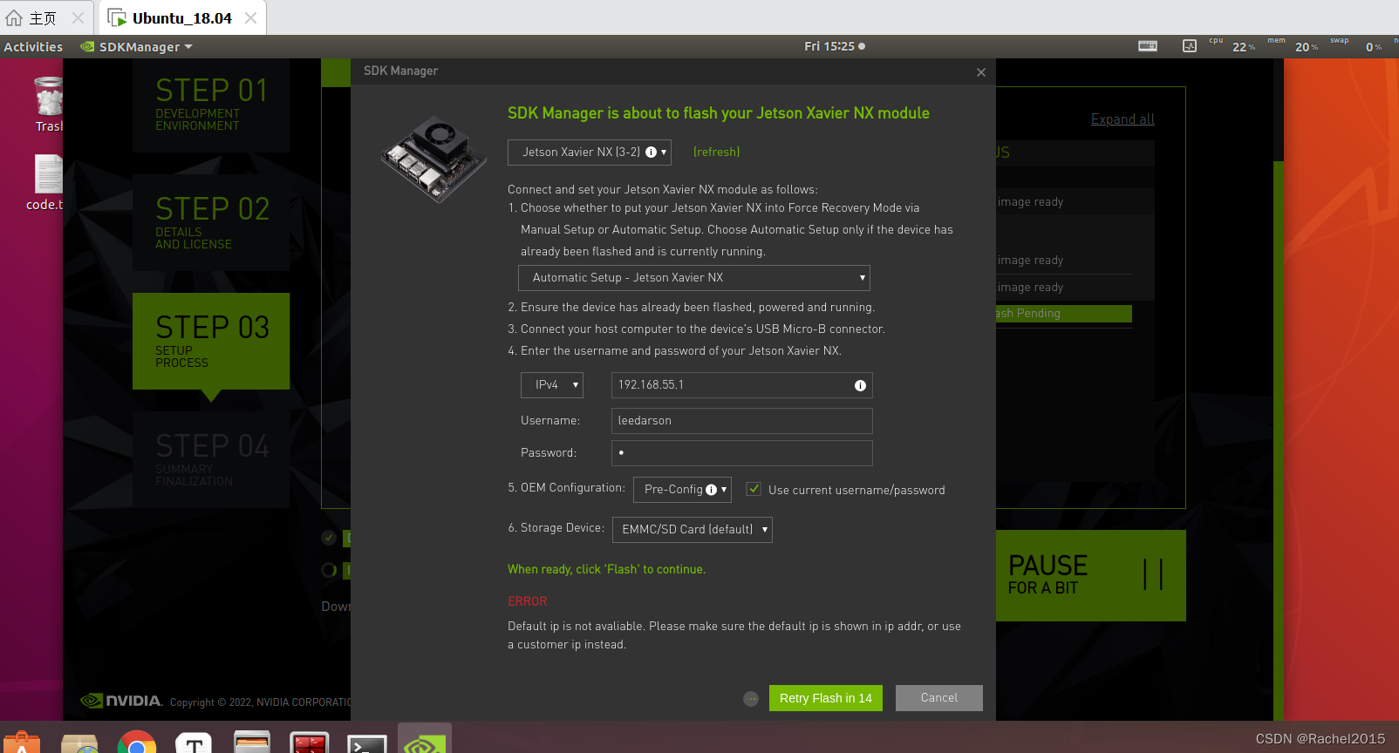
Task: Close the SDK Manager dialog
Action: [981, 72]
